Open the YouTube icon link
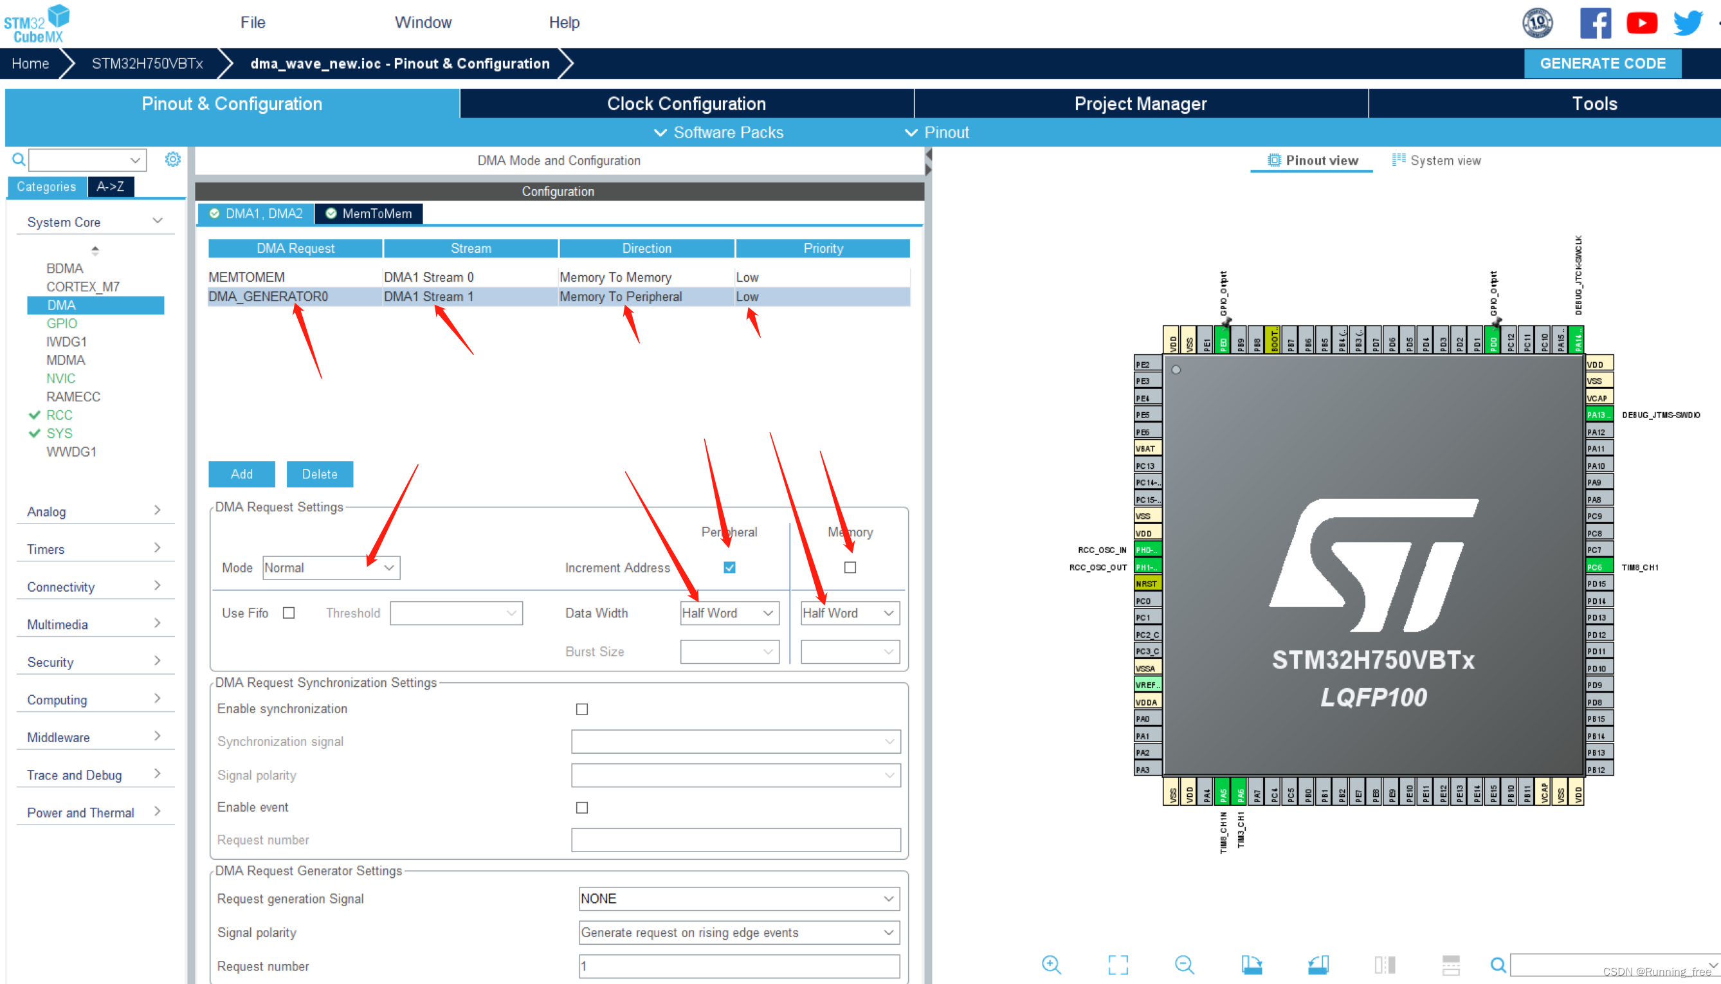 [1641, 23]
